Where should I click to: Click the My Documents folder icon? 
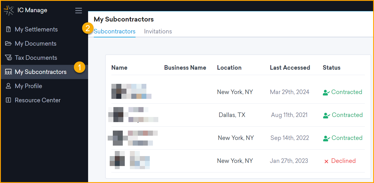click(x=9, y=44)
